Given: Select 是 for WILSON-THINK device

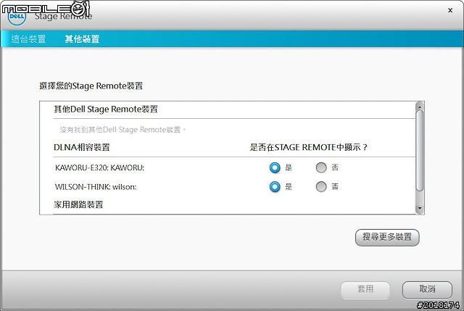Looking at the screenshot, I should pos(275,187).
